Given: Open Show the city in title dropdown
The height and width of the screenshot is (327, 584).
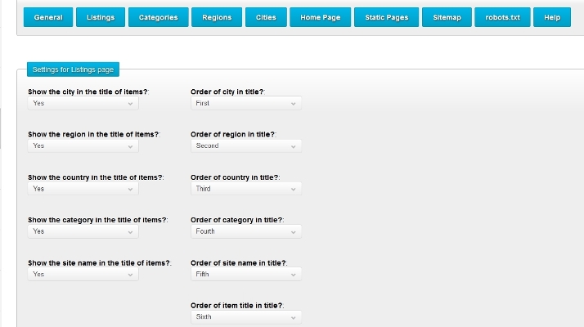Looking at the screenshot, I should [x=83, y=103].
